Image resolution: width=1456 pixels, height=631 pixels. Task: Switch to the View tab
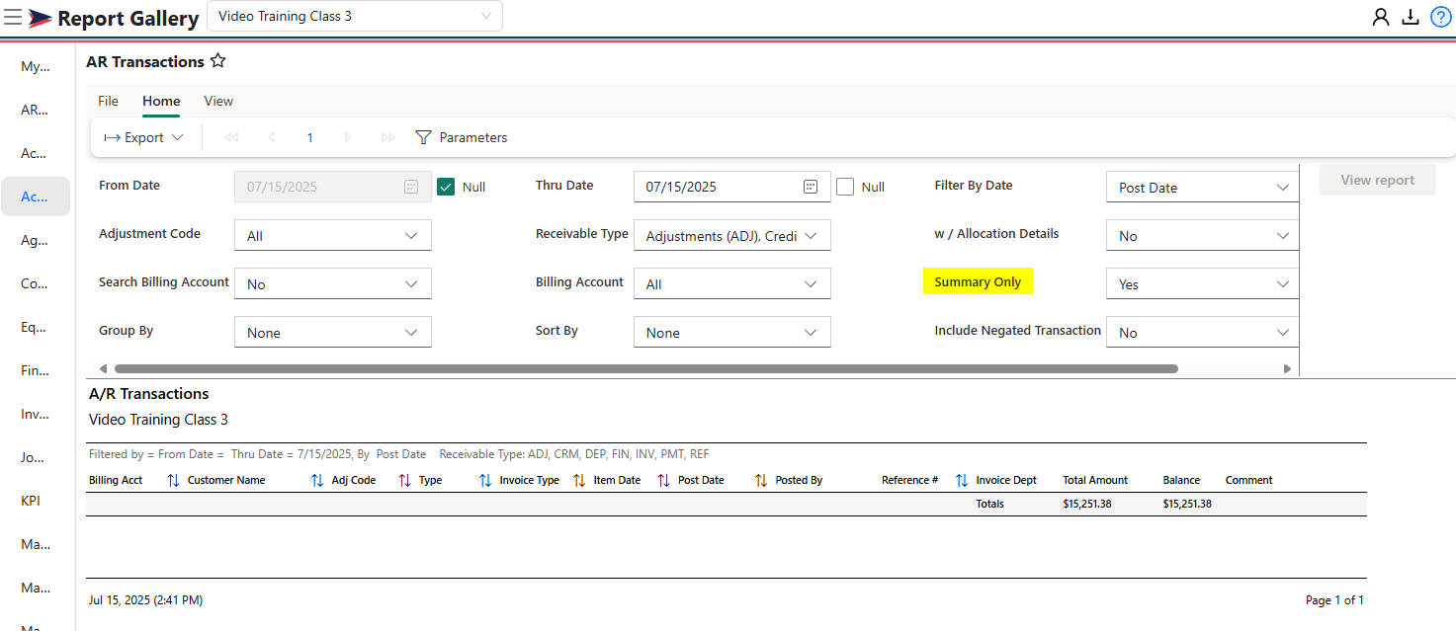point(218,101)
